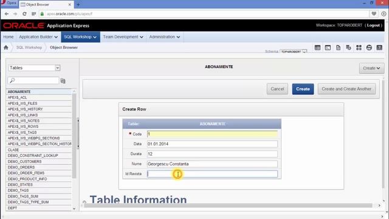
Task: Click the blue Create button
Action: tap(303, 89)
